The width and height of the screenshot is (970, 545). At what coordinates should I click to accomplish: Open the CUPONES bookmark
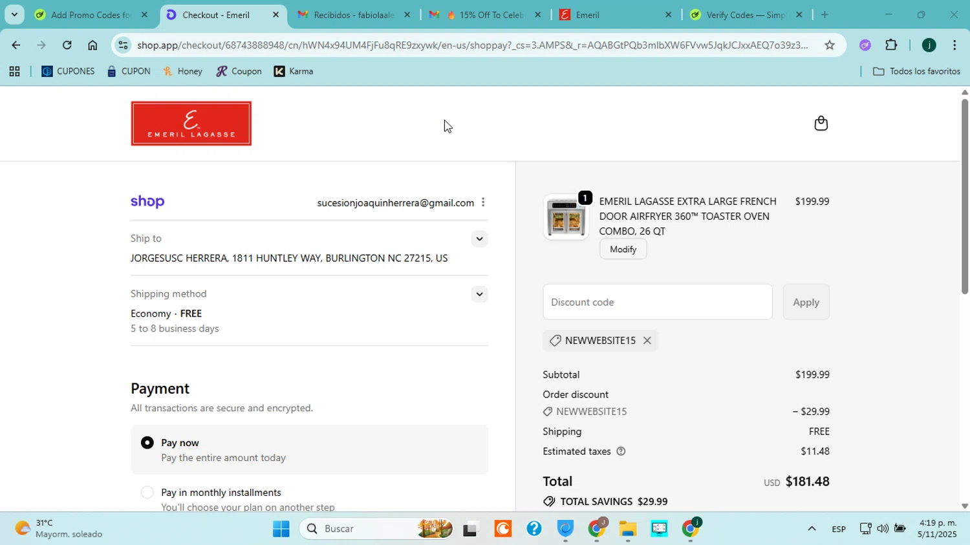click(68, 72)
